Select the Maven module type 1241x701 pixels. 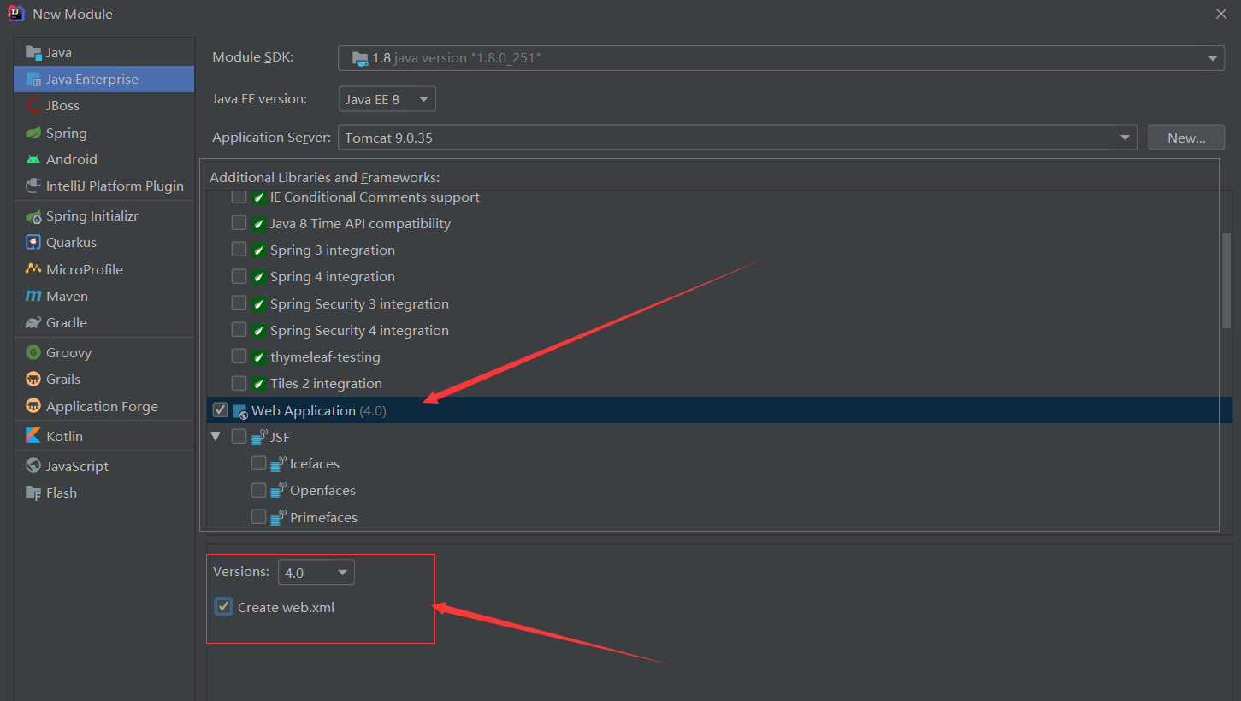(103, 297)
